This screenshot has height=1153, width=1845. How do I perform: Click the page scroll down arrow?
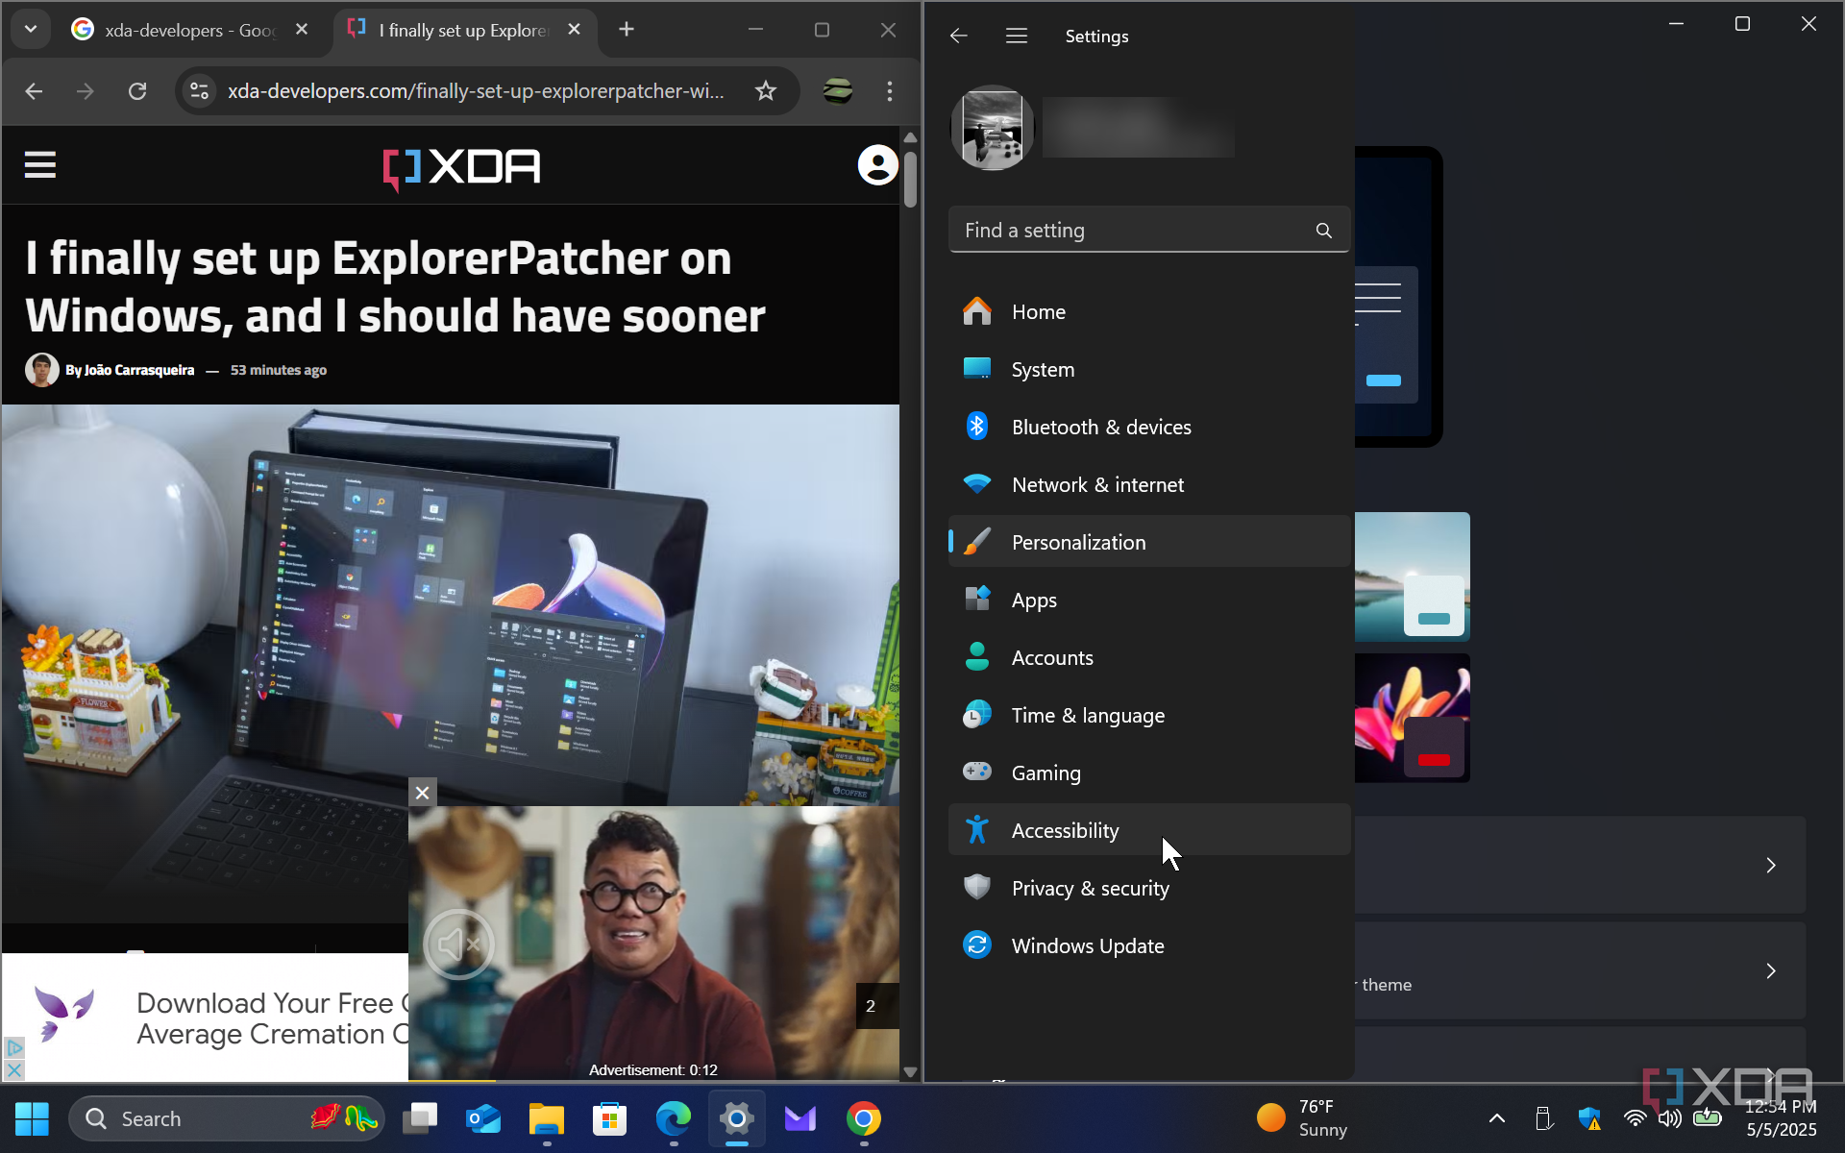(910, 1072)
